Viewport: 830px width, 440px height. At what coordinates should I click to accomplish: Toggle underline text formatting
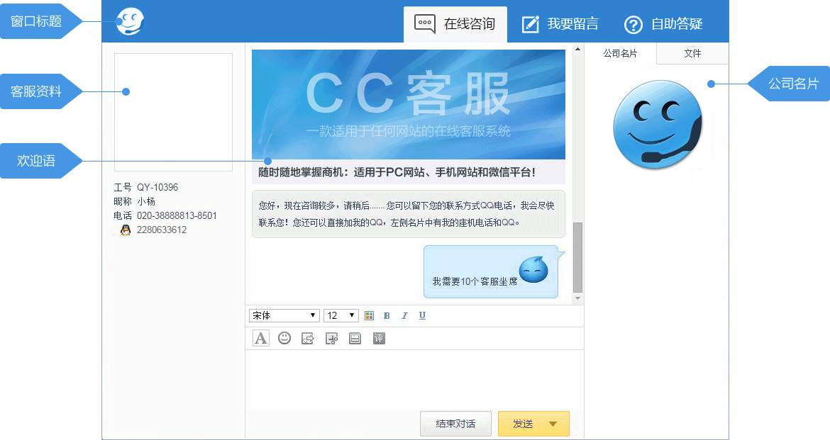[x=422, y=316]
